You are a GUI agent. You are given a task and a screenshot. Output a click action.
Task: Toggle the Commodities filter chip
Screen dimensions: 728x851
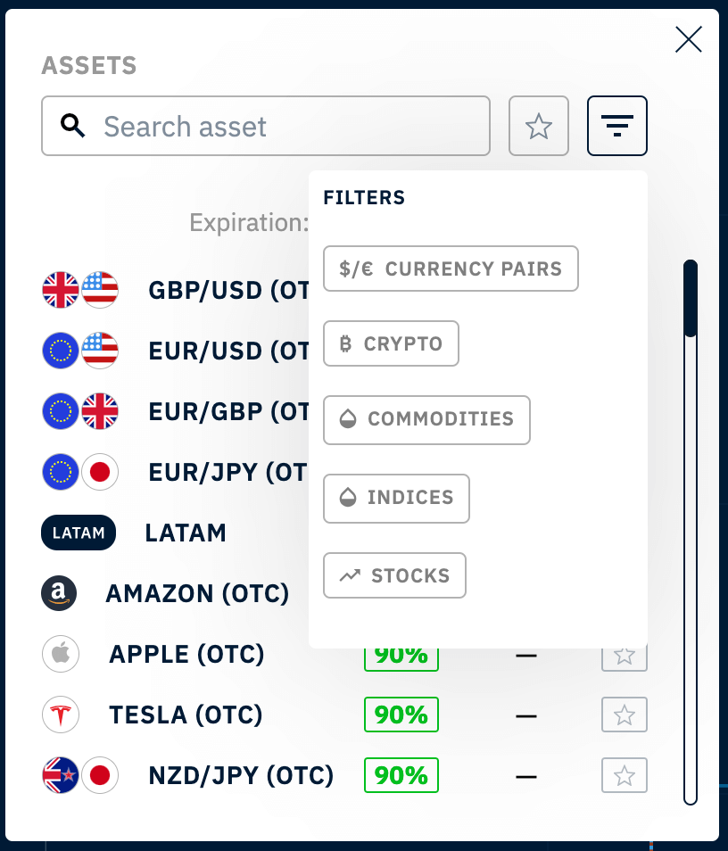coord(426,419)
